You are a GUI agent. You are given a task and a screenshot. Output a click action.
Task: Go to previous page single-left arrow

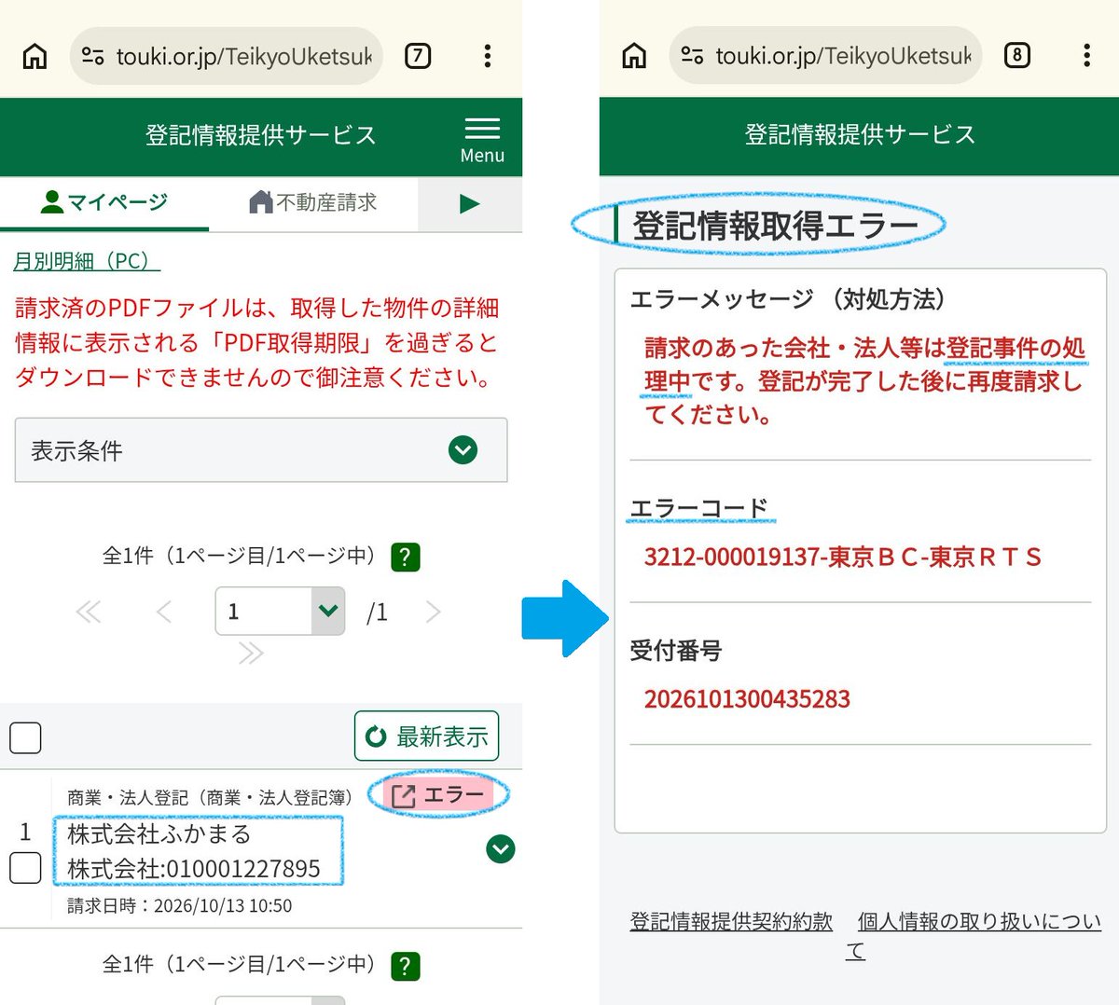(164, 612)
